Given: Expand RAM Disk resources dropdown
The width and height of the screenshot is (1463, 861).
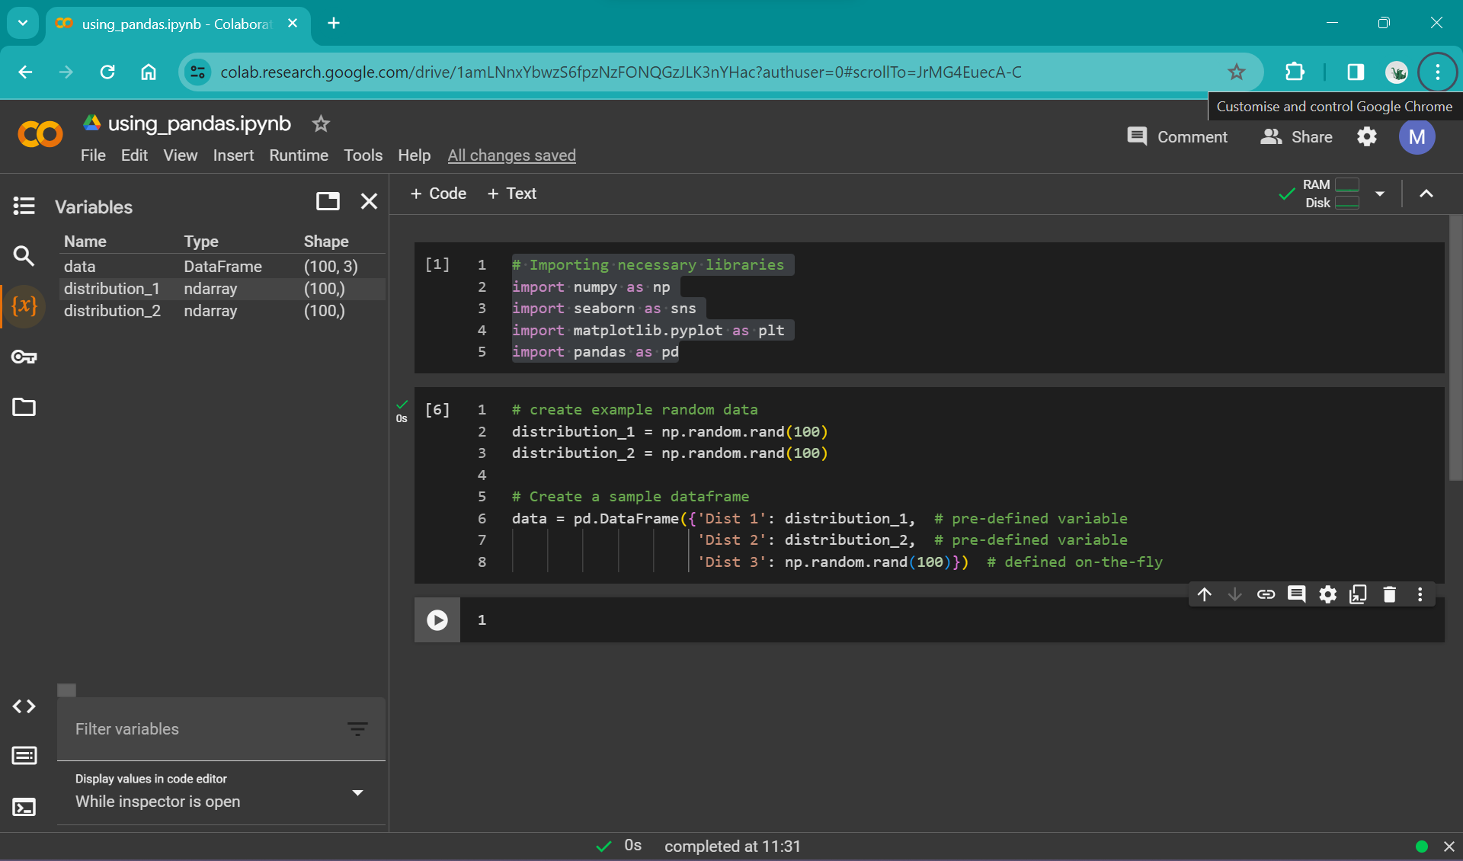Looking at the screenshot, I should click(1380, 194).
